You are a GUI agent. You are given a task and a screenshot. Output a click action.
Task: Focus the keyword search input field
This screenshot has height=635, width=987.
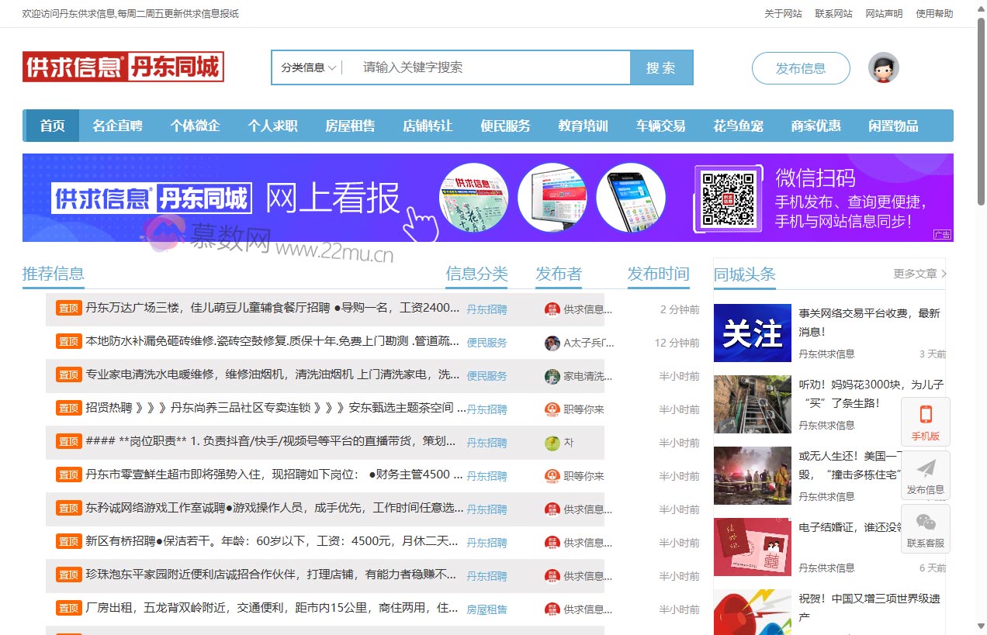[x=489, y=68]
